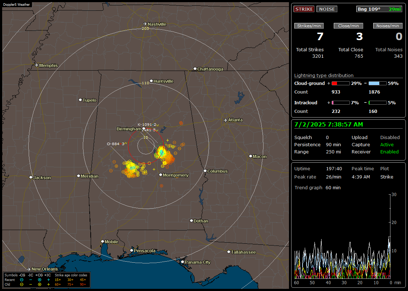Image resolution: width=408 pixels, height=291 pixels.
Task: Click the Tallahassee city marker
Action: point(229,252)
